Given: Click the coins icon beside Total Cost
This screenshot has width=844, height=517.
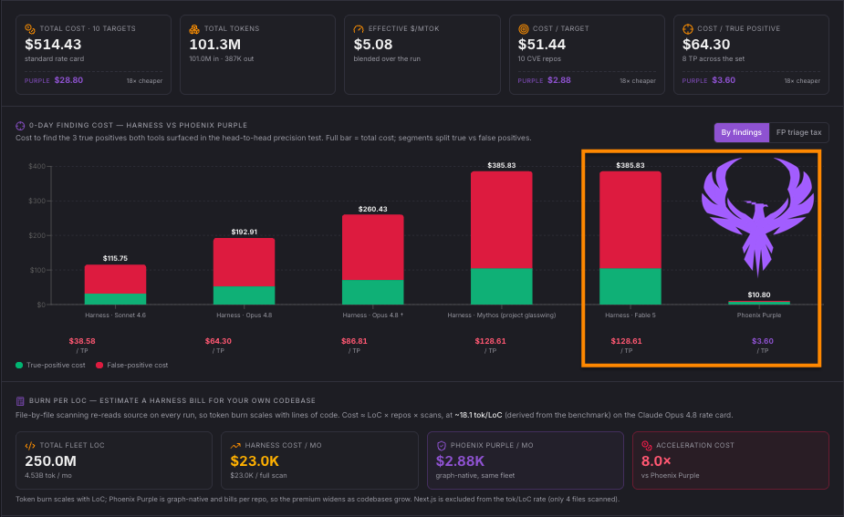Looking at the screenshot, I should pos(30,29).
